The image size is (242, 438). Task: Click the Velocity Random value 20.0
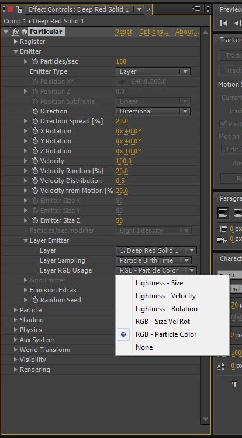coord(122,171)
